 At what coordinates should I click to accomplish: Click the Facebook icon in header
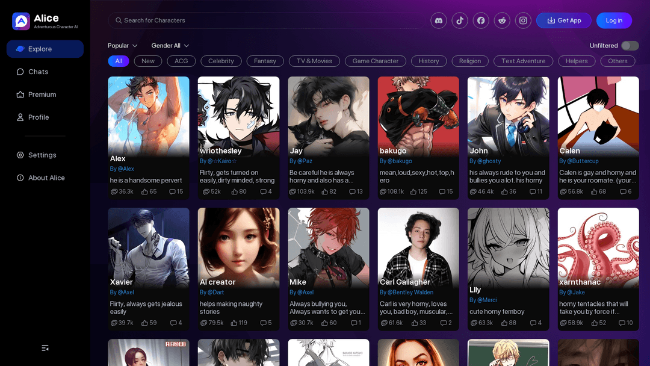[481, 20]
